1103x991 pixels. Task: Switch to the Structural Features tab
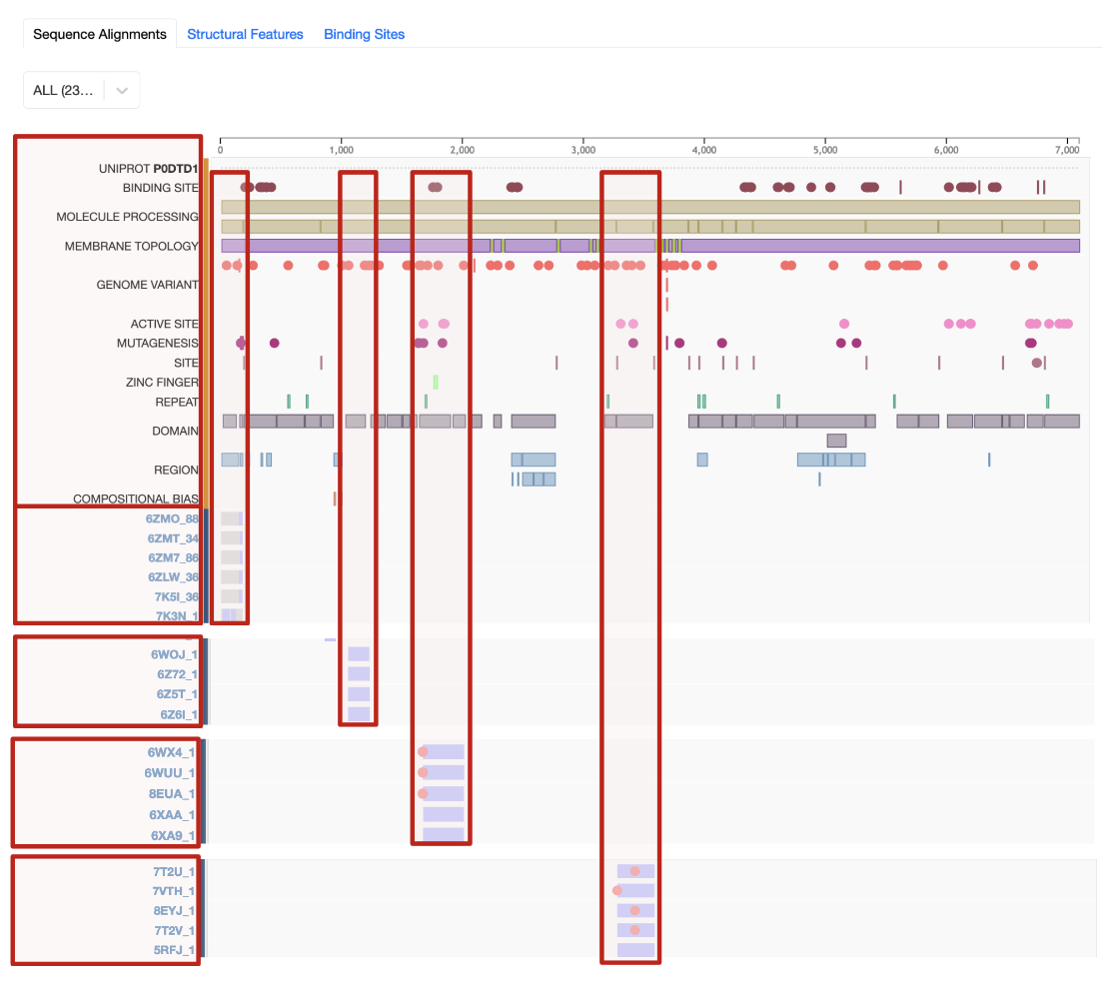pyautogui.click(x=245, y=34)
